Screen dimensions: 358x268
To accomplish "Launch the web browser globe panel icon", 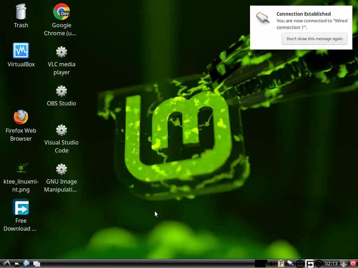I will 26,263.
